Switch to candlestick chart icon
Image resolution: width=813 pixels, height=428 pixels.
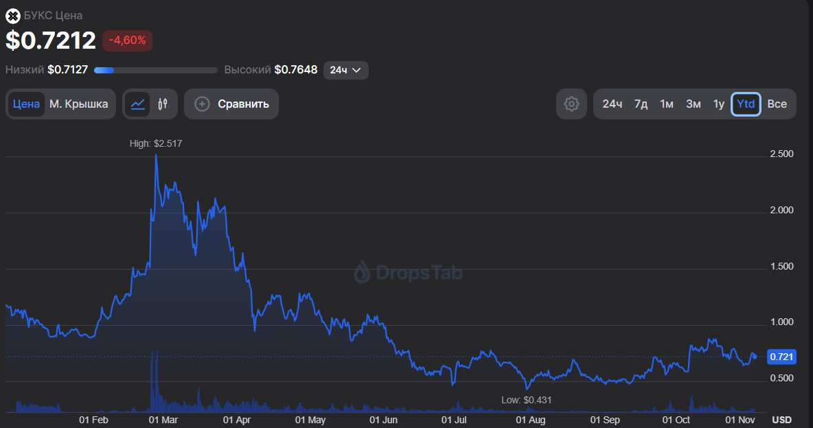coord(163,104)
